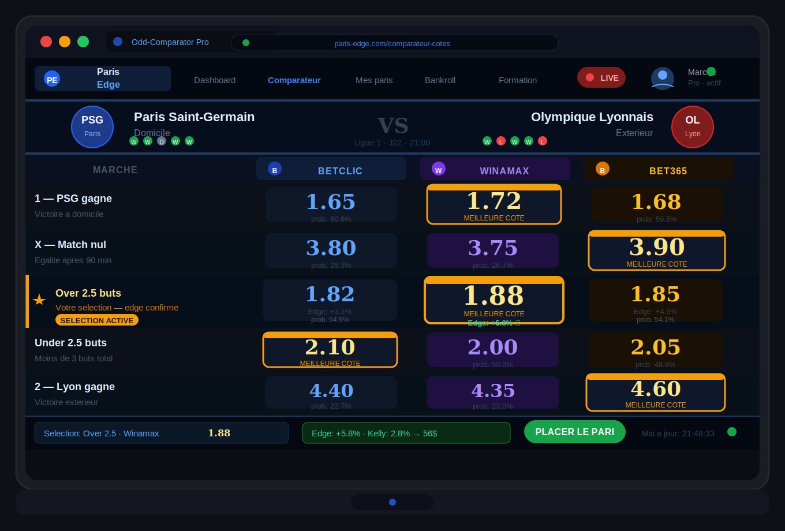Select Bet365 best Lyon odd 4.60
This screenshot has height=531, width=785.
[656, 392]
